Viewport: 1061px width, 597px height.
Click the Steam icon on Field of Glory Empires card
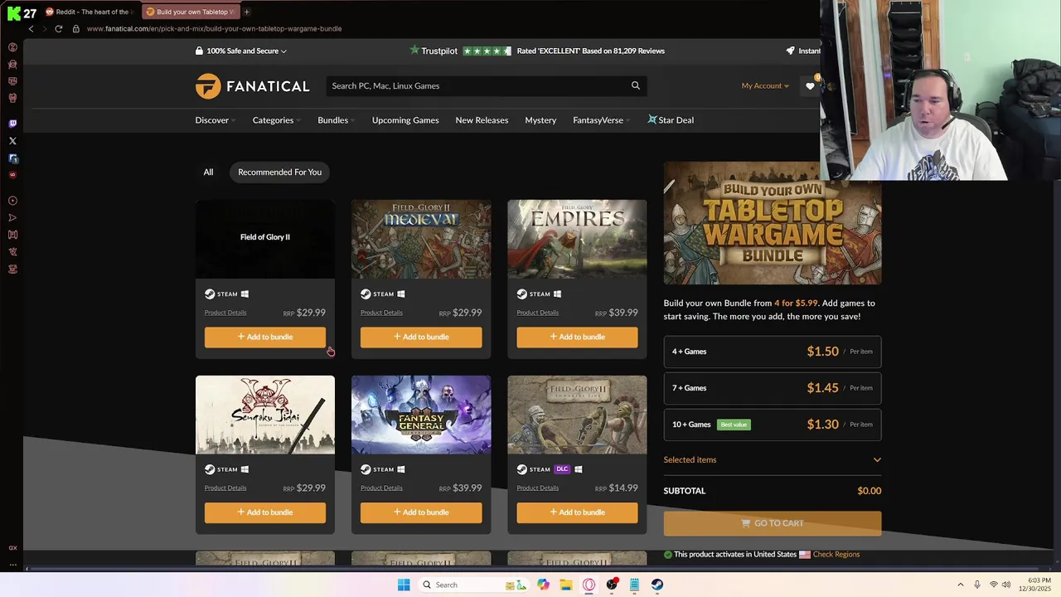[522, 294]
